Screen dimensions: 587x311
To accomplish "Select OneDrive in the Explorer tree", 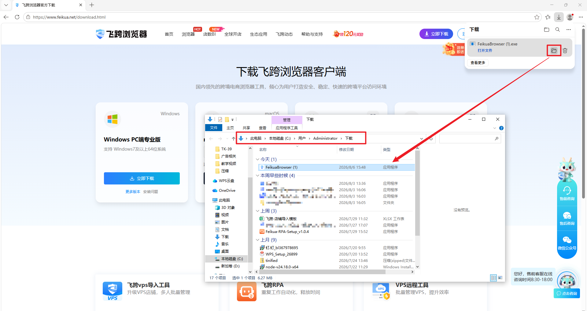I will pyautogui.click(x=224, y=191).
